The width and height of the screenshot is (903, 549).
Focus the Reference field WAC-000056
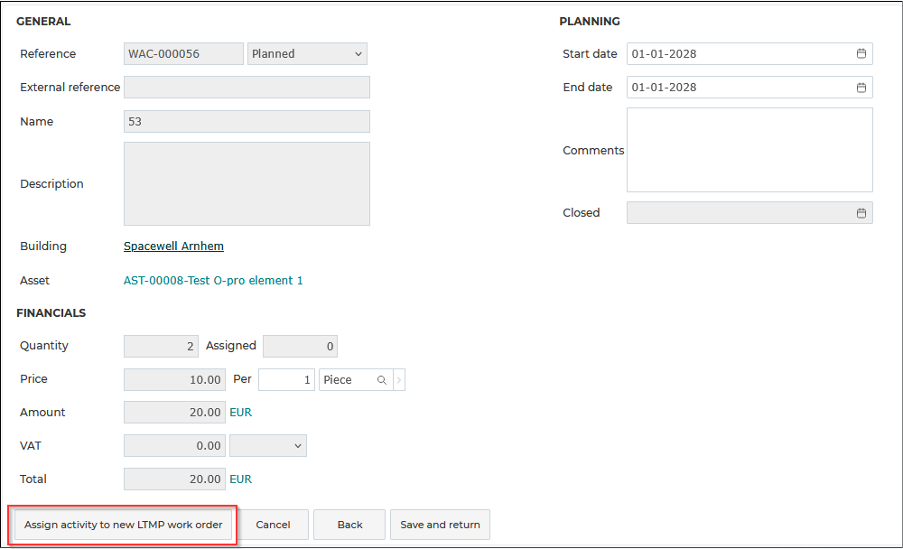183,53
